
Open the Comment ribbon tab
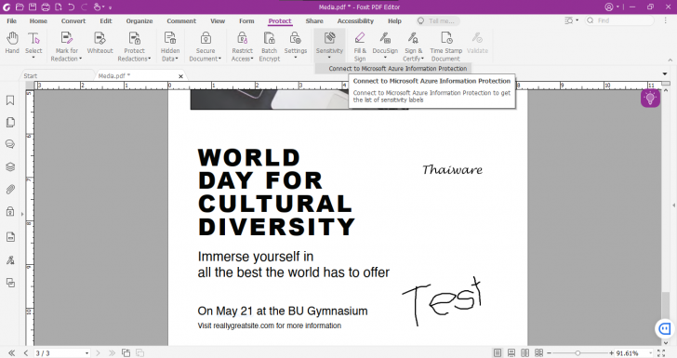click(181, 20)
